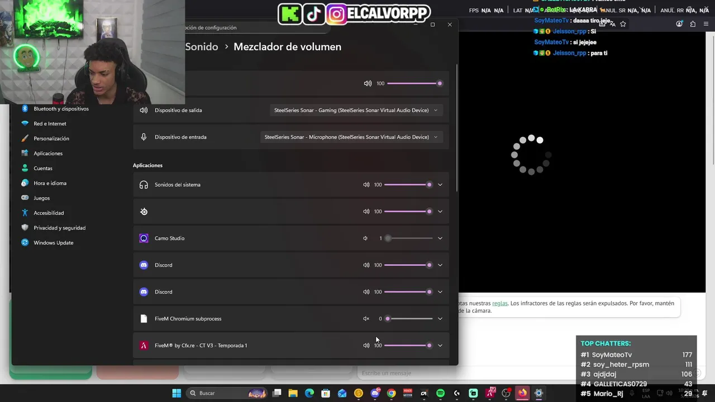This screenshot has width=715, height=402.
Task: Open File Explorer from the taskbar
Action: point(293,393)
